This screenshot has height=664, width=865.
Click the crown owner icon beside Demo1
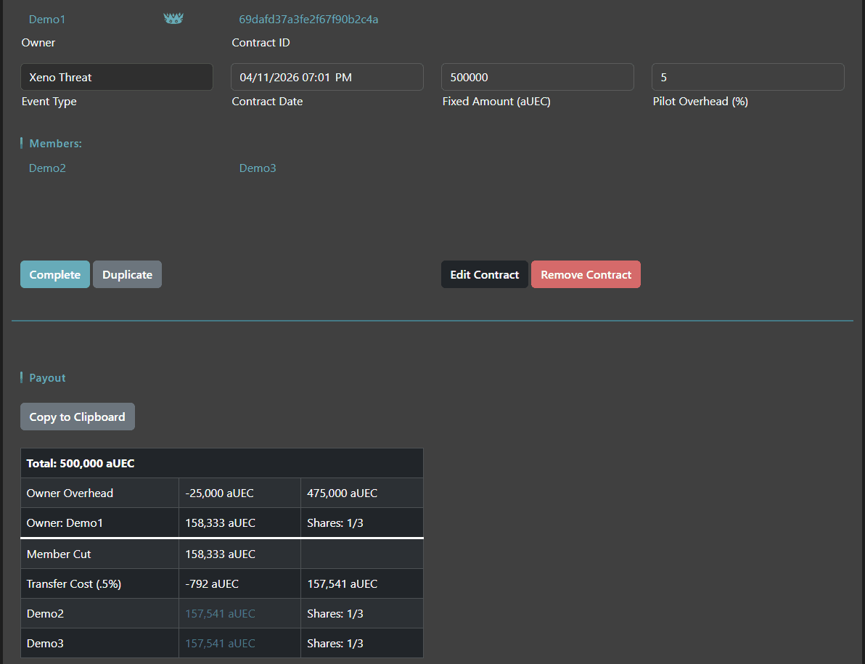pos(173,18)
